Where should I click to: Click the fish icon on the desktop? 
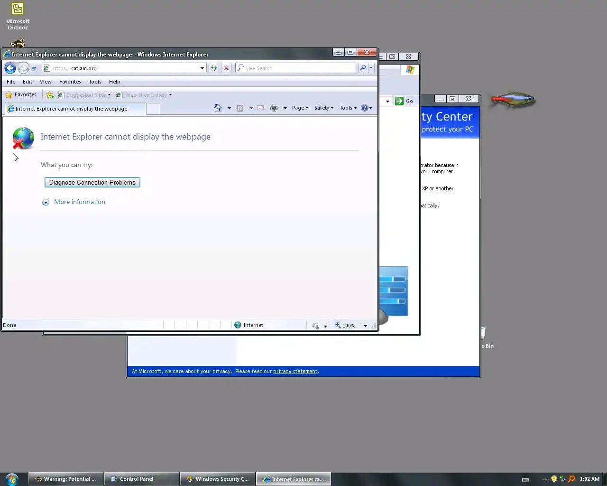click(513, 100)
